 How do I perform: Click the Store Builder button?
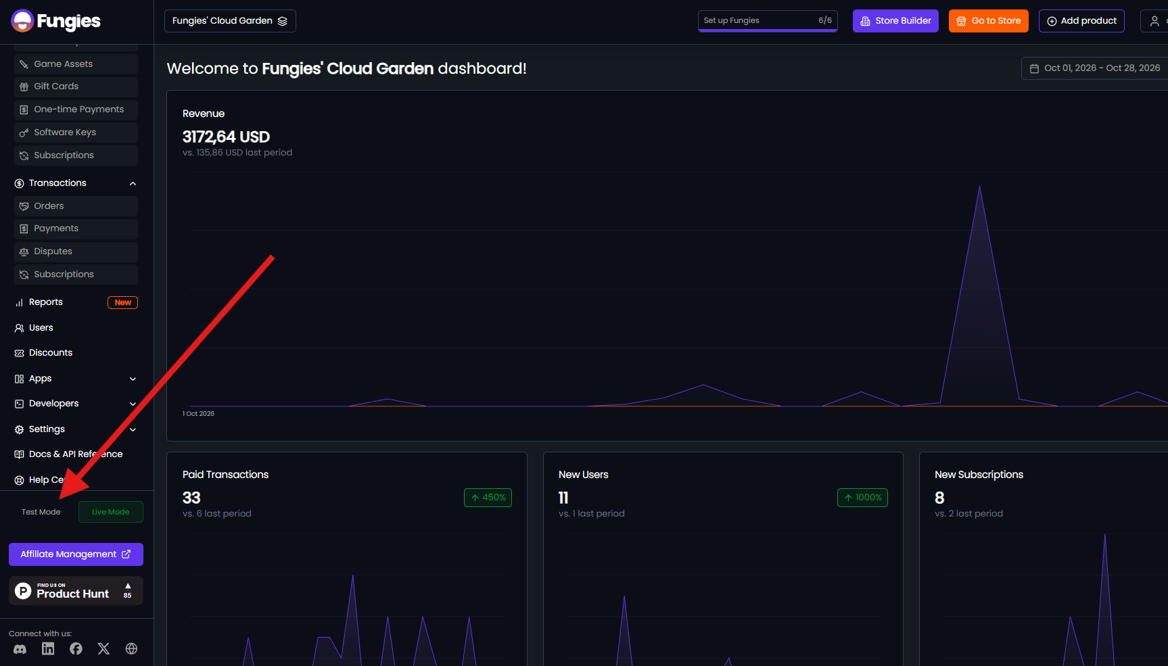click(x=895, y=21)
